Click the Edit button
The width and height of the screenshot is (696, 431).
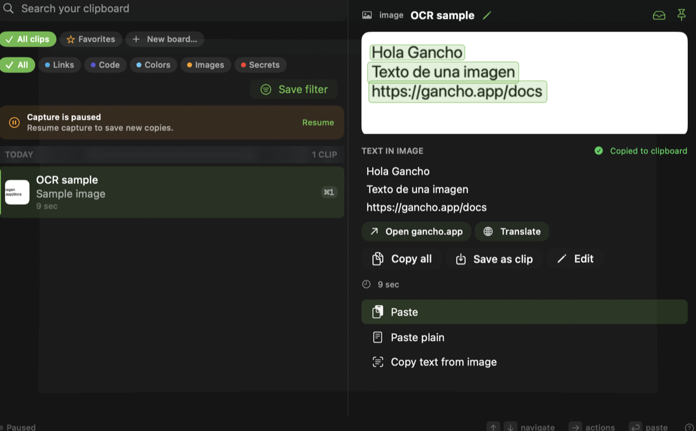575,259
